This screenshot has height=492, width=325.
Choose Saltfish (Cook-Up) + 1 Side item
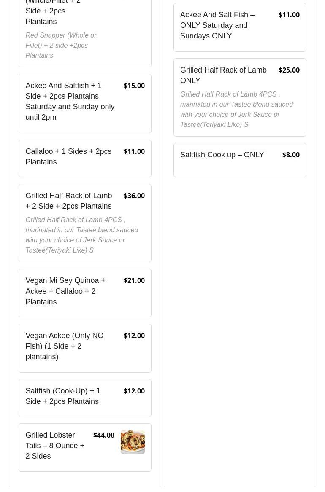click(85, 398)
